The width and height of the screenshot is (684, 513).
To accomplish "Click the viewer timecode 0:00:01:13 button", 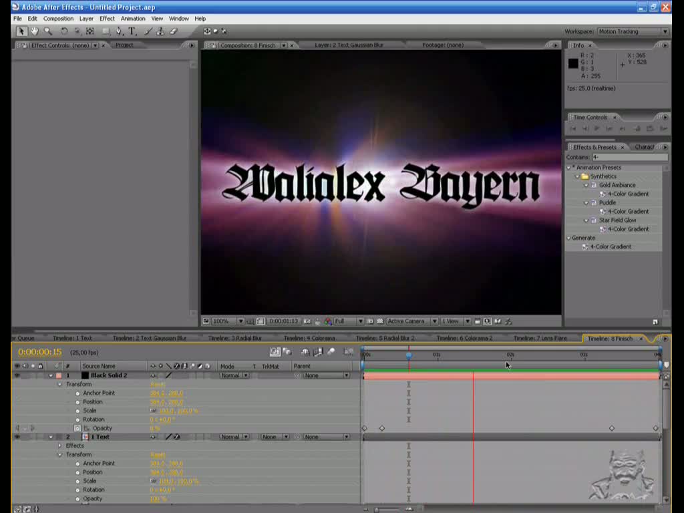I will coord(283,321).
